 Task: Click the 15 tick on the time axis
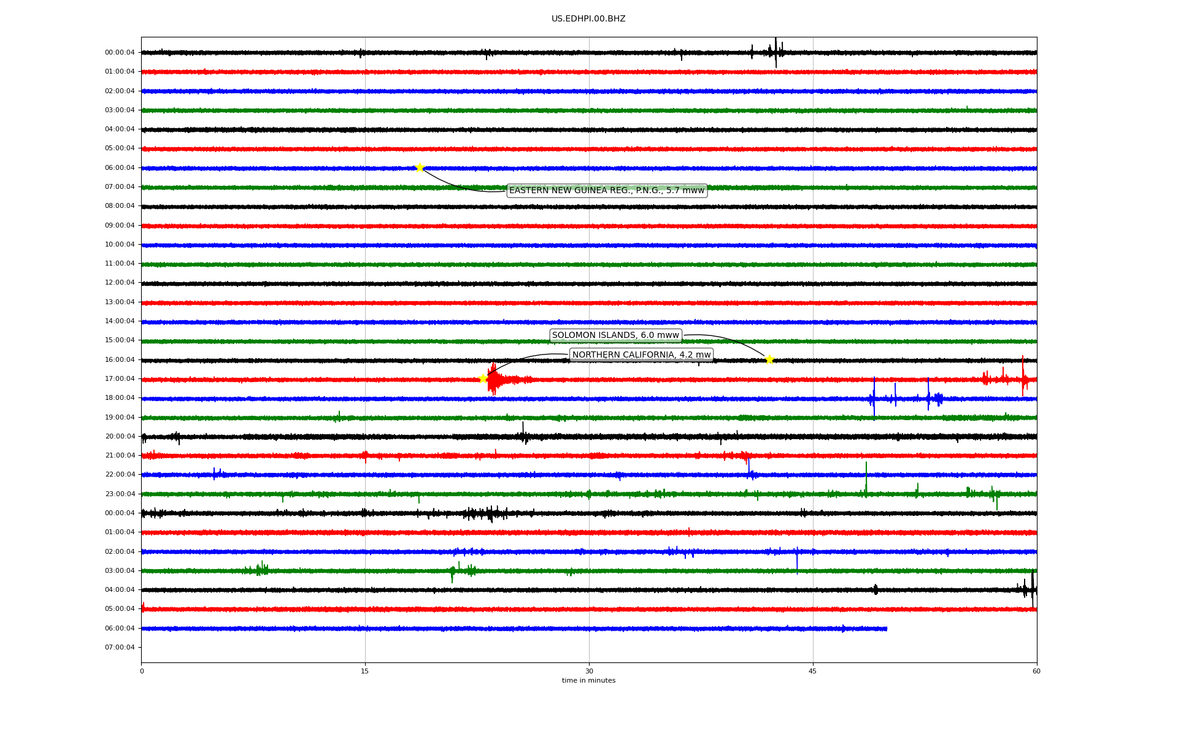(x=365, y=671)
